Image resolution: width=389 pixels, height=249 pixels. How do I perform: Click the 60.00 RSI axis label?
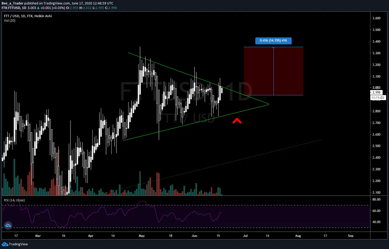tap(376, 210)
